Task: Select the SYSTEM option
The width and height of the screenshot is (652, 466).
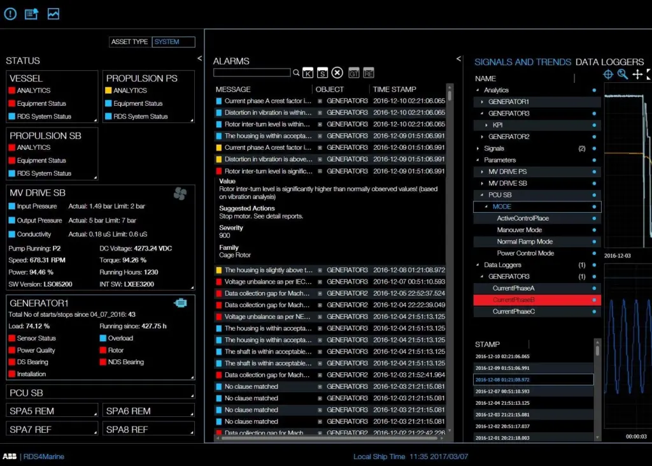Action: 173,41
